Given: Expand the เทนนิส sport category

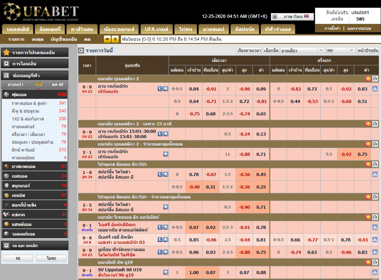Looking at the screenshot, I should click(35, 195).
